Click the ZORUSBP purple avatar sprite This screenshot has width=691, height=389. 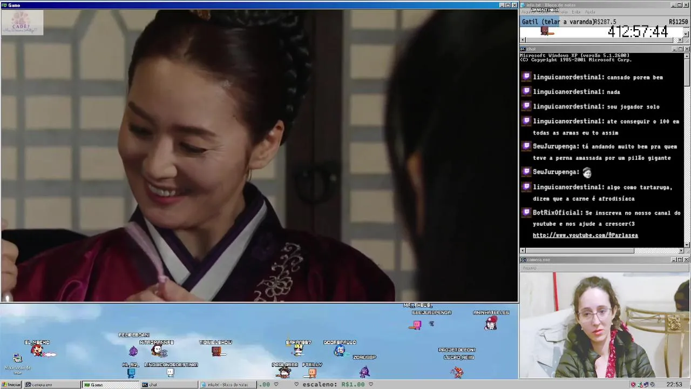[364, 371]
